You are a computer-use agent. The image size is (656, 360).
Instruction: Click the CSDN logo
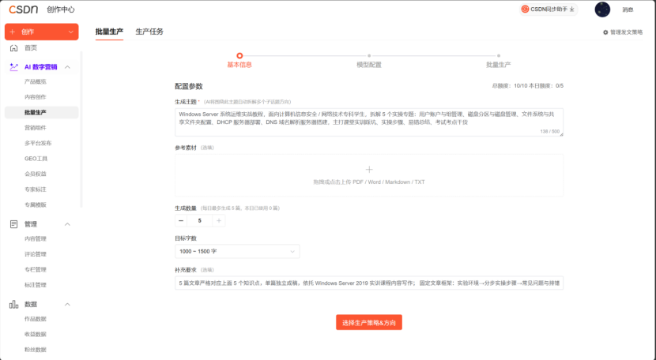tap(24, 9)
